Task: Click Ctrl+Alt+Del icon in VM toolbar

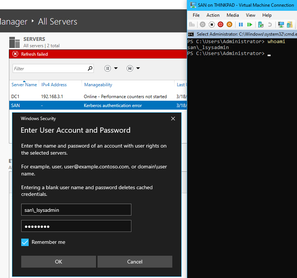Action: [x=192, y=25]
